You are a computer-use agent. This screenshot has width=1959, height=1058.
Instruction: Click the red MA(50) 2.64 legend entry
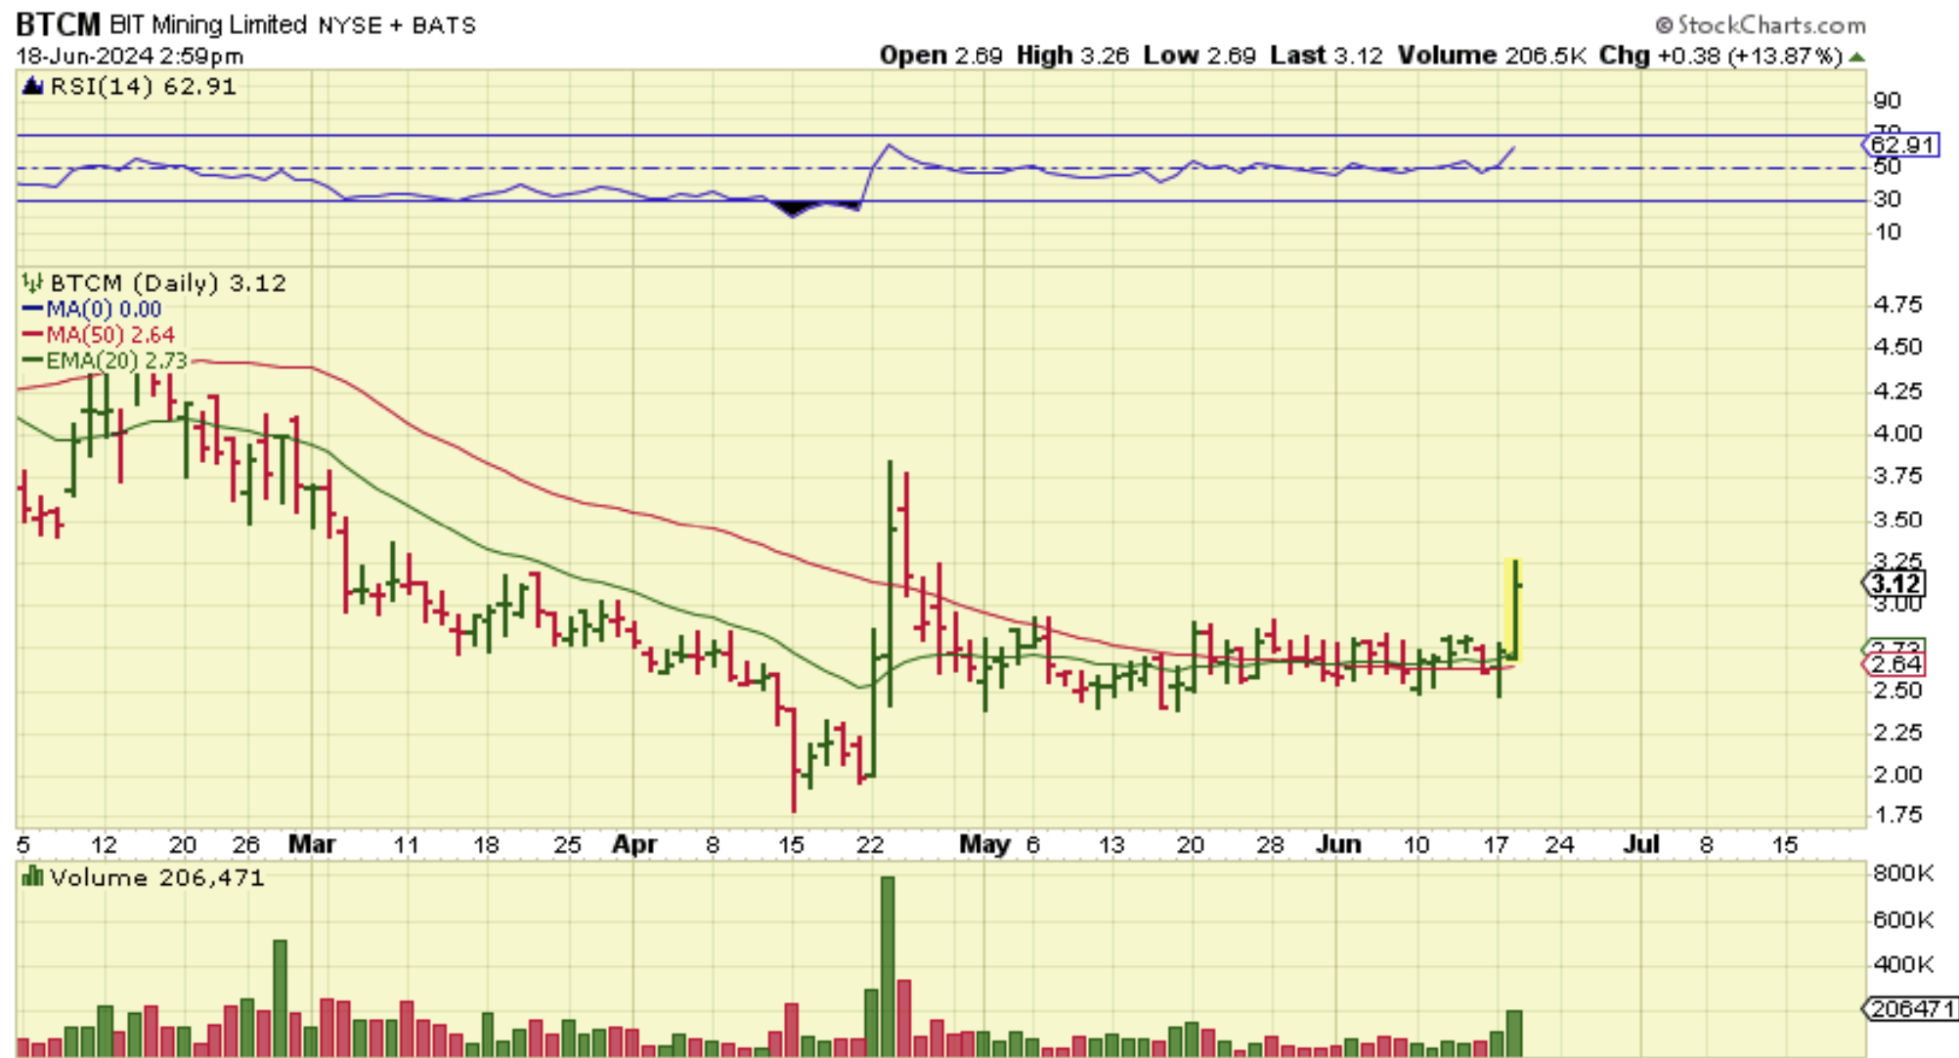[x=98, y=334]
